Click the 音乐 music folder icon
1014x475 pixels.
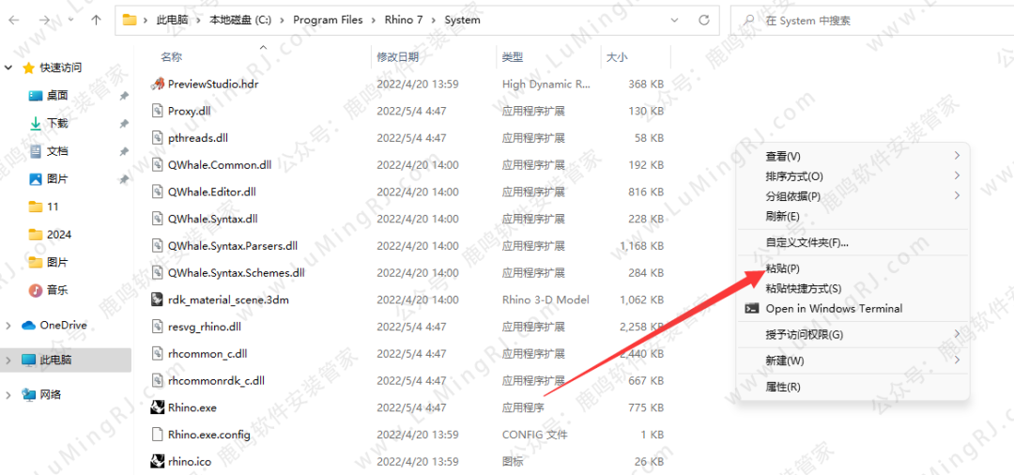[x=36, y=290]
